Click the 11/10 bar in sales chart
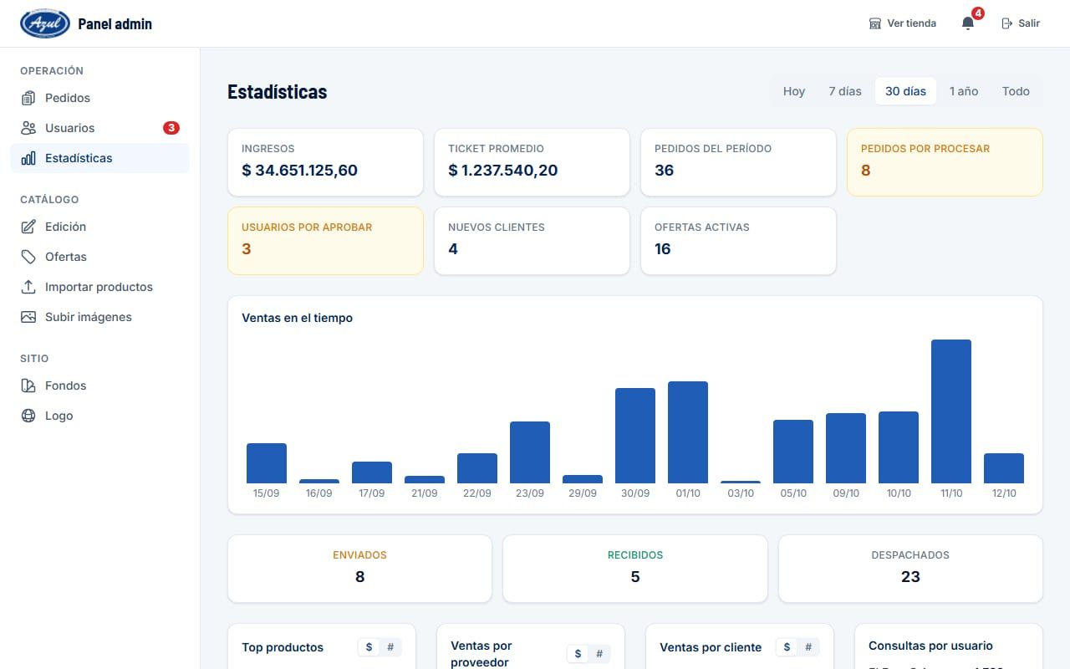Image resolution: width=1070 pixels, height=669 pixels. (x=951, y=411)
